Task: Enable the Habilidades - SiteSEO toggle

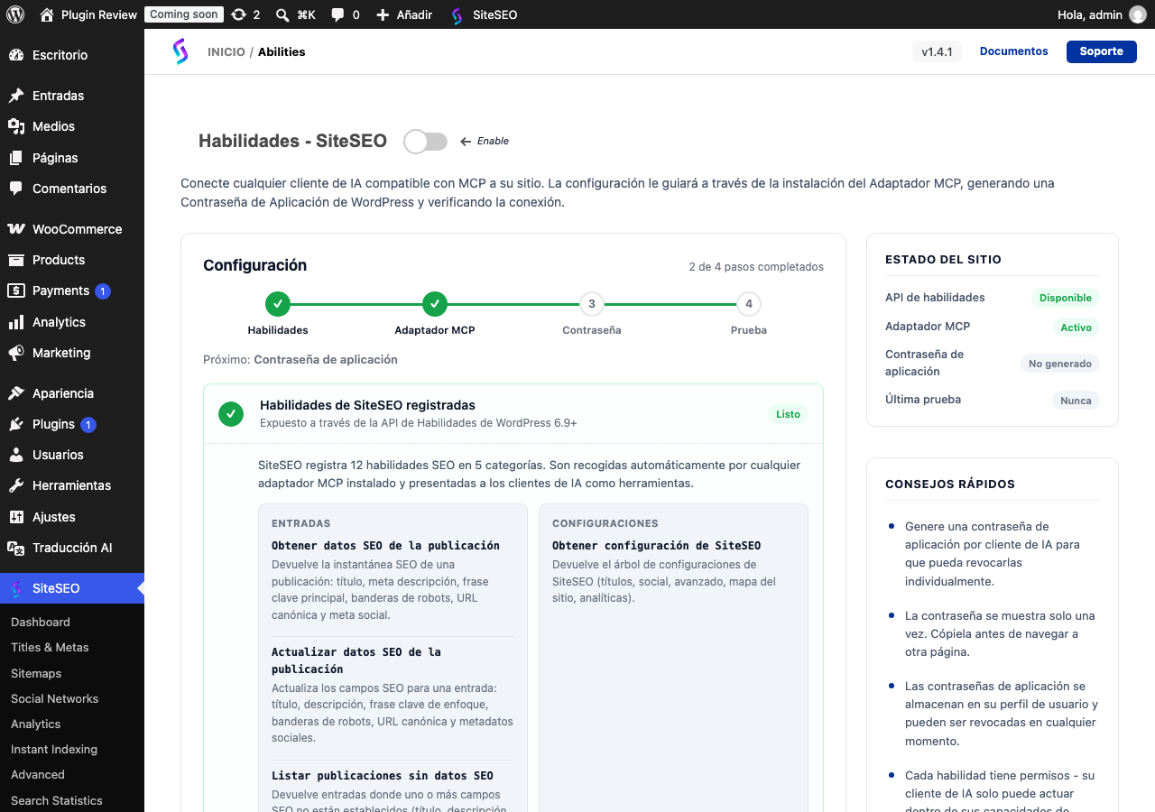Action: point(426,141)
